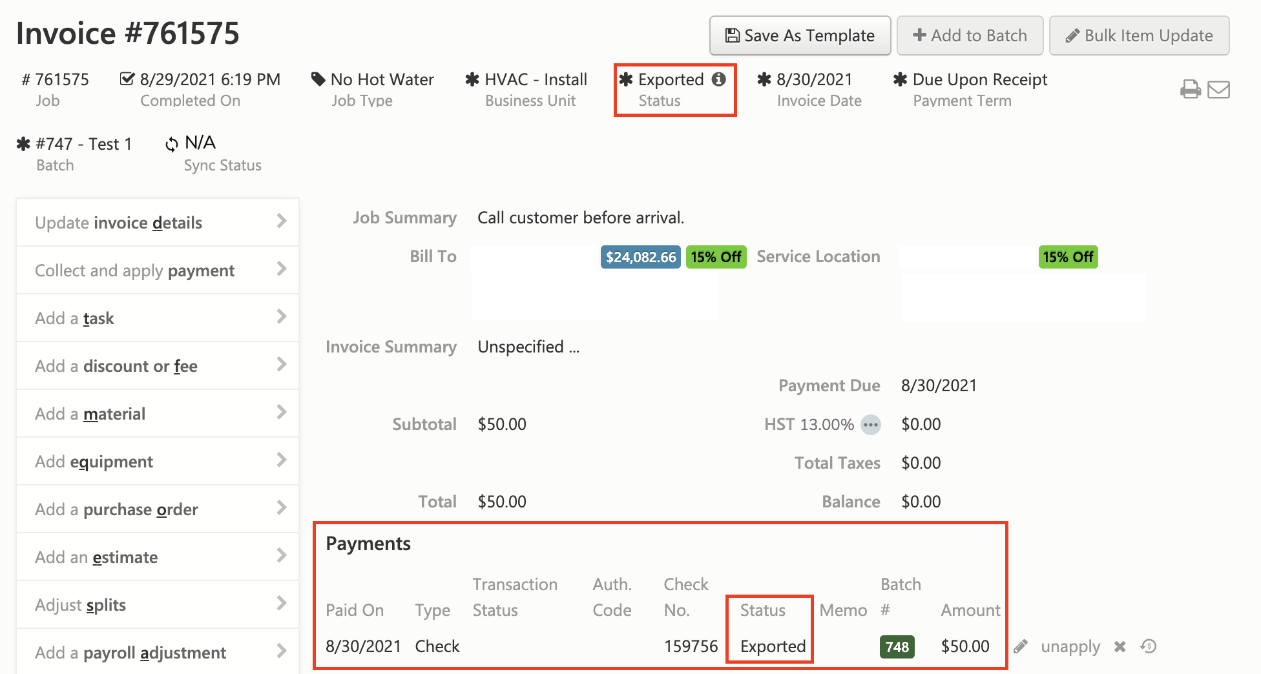Click the pencil edit icon on the payment row
The height and width of the screenshot is (674, 1261).
coord(1021,646)
